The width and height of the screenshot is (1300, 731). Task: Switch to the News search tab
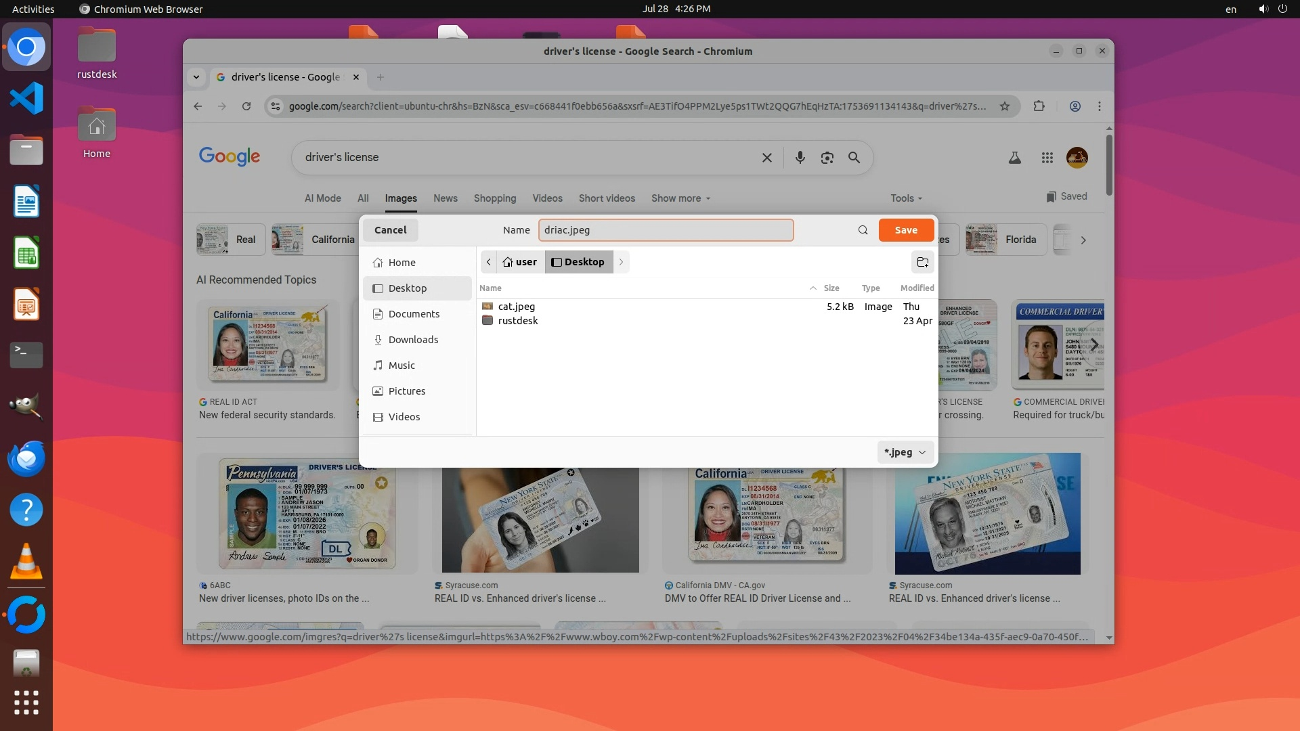pos(445,198)
